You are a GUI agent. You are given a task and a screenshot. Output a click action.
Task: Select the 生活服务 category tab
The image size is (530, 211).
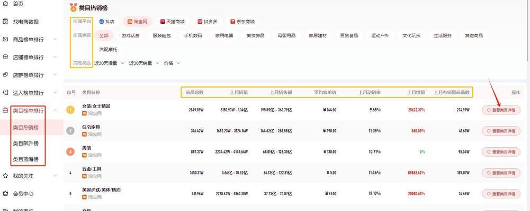[443, 35]
